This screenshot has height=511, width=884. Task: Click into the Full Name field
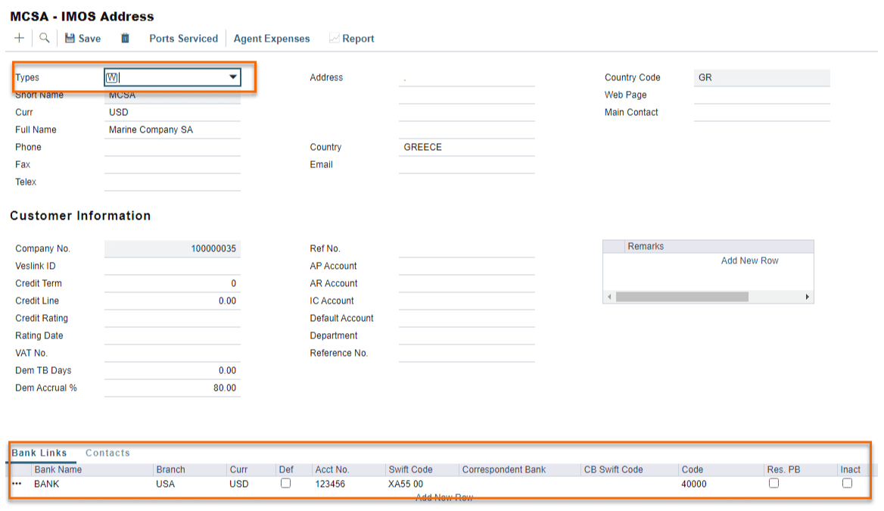tap(173, 130)
